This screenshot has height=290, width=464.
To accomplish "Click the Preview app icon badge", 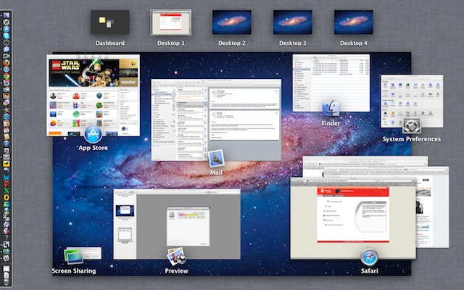I will [x=175, y=257].
